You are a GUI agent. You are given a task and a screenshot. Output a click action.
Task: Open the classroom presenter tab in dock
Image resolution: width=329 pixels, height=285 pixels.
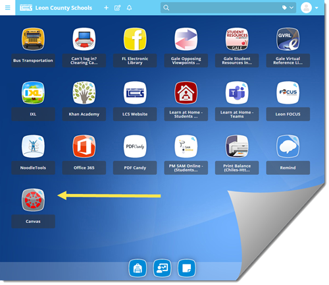(162, 269)
